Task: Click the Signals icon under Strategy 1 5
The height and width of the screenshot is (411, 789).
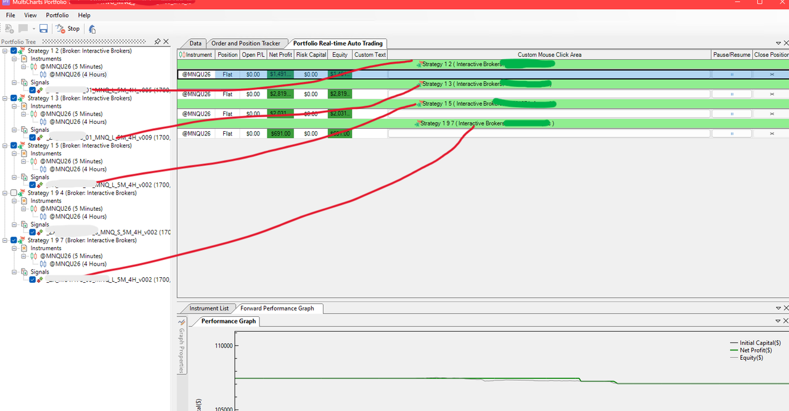Action: [x=25, y=177]
